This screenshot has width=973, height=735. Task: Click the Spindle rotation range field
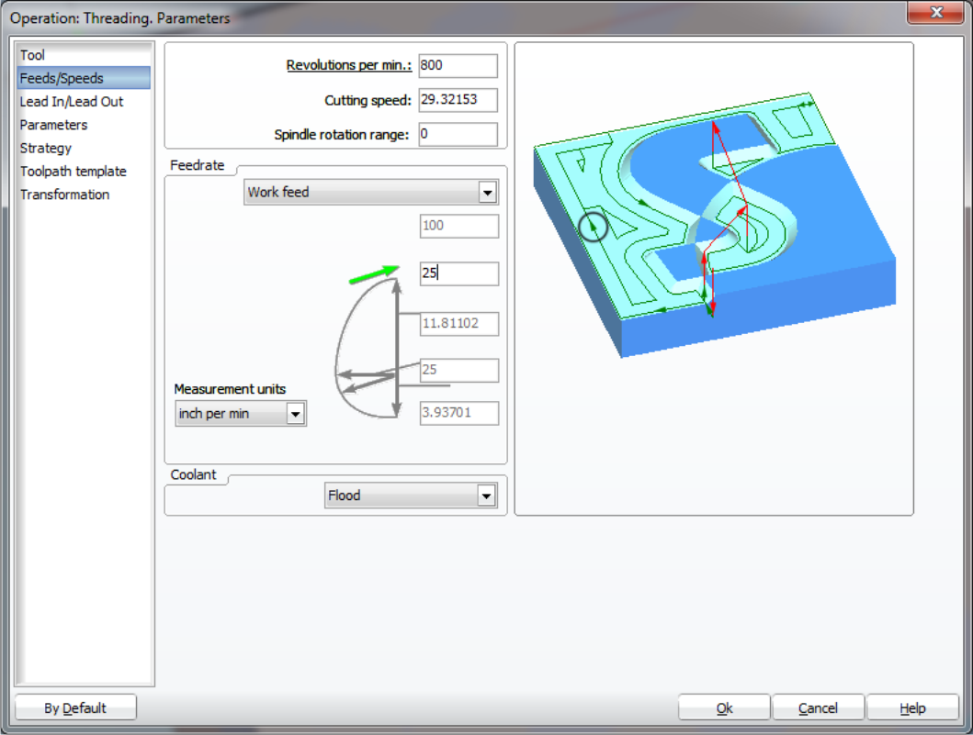(458, 134)
